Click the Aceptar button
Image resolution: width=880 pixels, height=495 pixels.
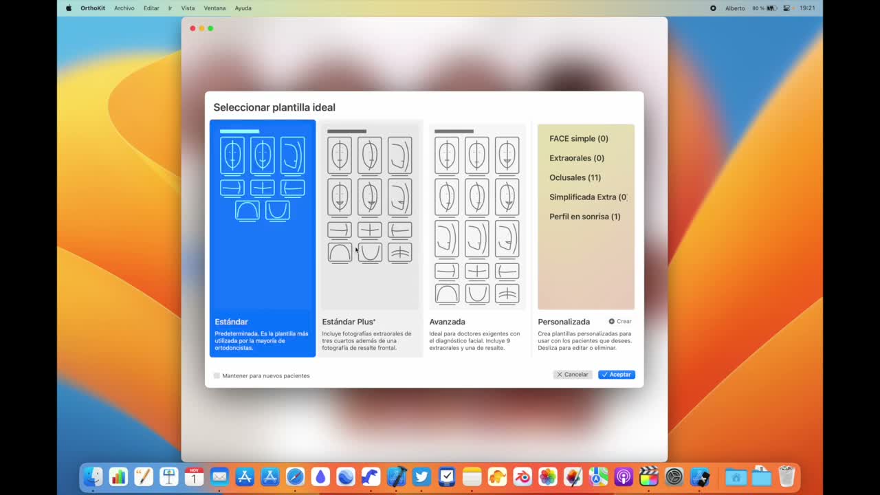(x=617, y=375)
